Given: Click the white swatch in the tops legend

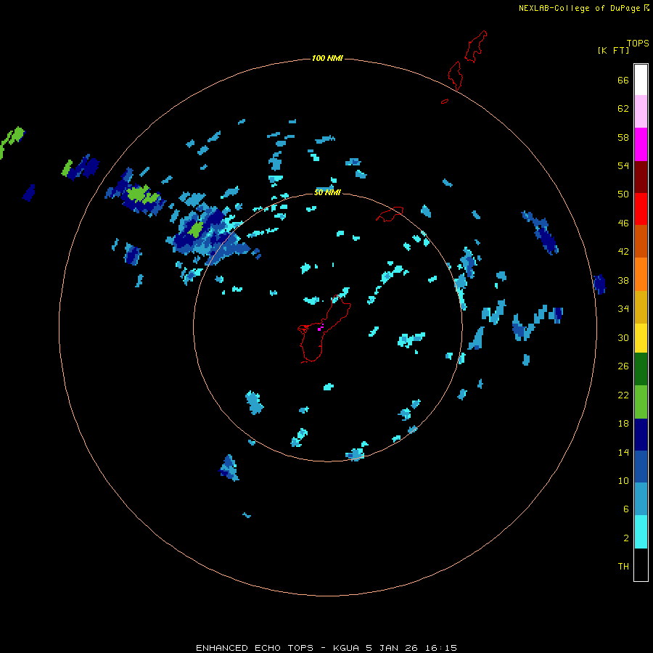Looking at the screenshot, I should pos(641,80).
